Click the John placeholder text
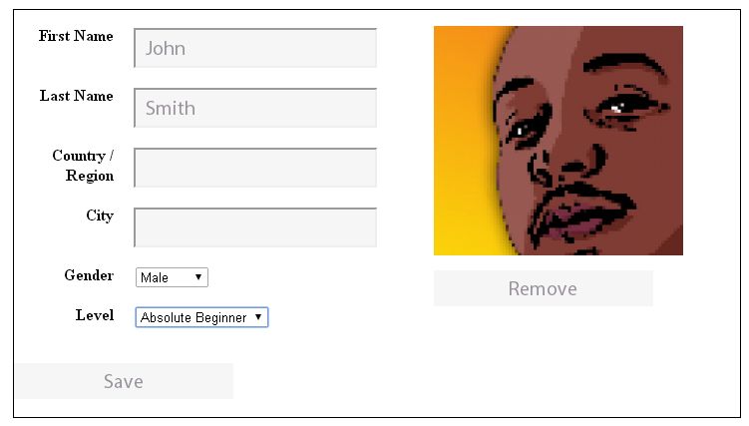749x426 pixels. (x=166, y=48)
